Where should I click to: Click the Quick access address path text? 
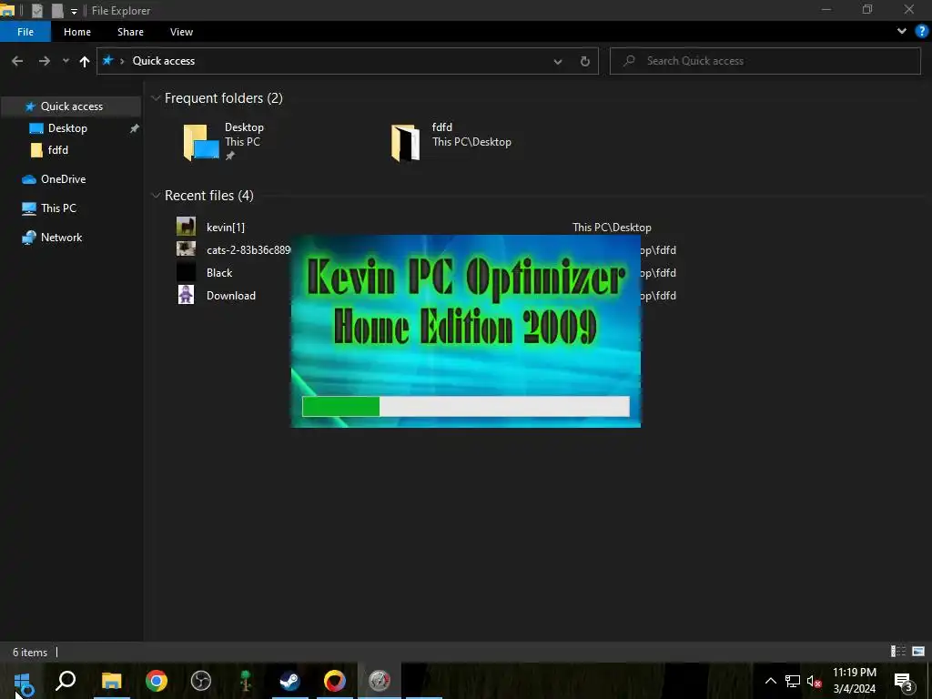[x=164, y=61]
